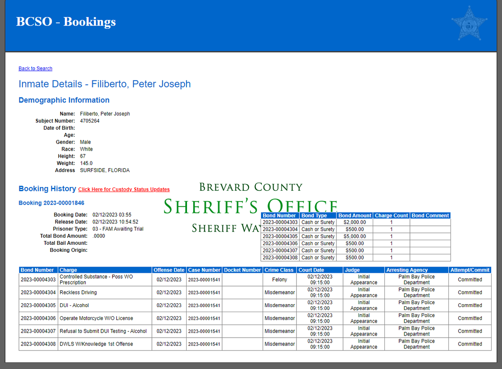The width and height of the screenshot is (502, 369).
Task: Click the Booking History heading
Action: click(x=47, y=189)
